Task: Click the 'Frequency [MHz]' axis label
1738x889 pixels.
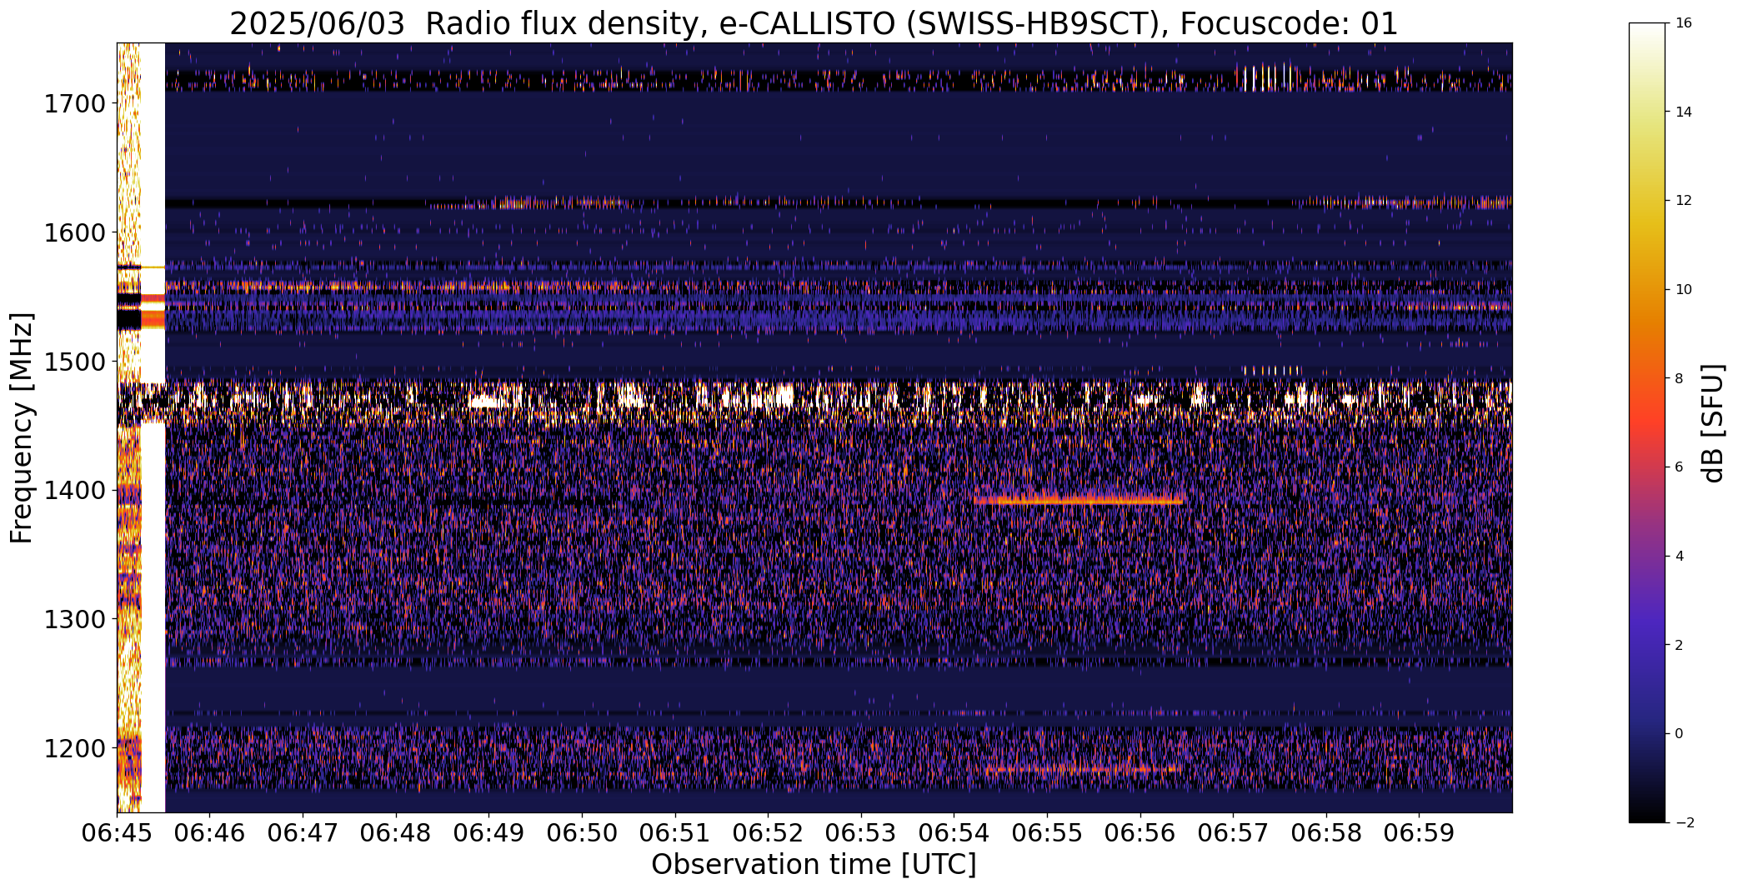Action: (22, 428)
